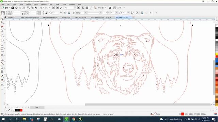This screenshot has width=218, height=122.
Task: Select the Text tool in the toolbox
Action: click(x=2, y=55)
